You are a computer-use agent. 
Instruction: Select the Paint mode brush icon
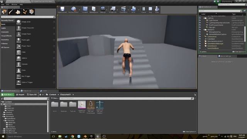(11, 12)
